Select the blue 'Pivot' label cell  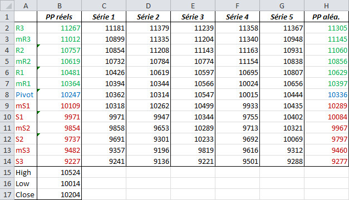(26, 94)
